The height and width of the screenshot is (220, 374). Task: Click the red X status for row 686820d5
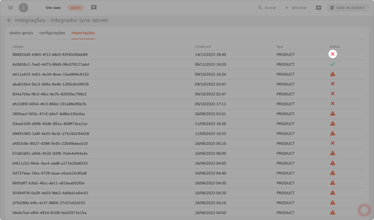click(333, 54)
